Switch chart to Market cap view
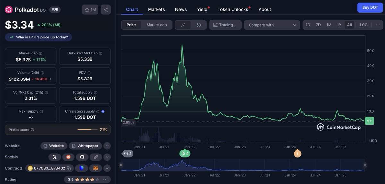Screen dimensions: 385x184 click(x=157, y=25)
